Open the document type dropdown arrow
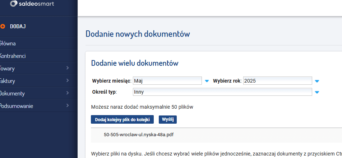The image size is (342, 158). (317, 92)
